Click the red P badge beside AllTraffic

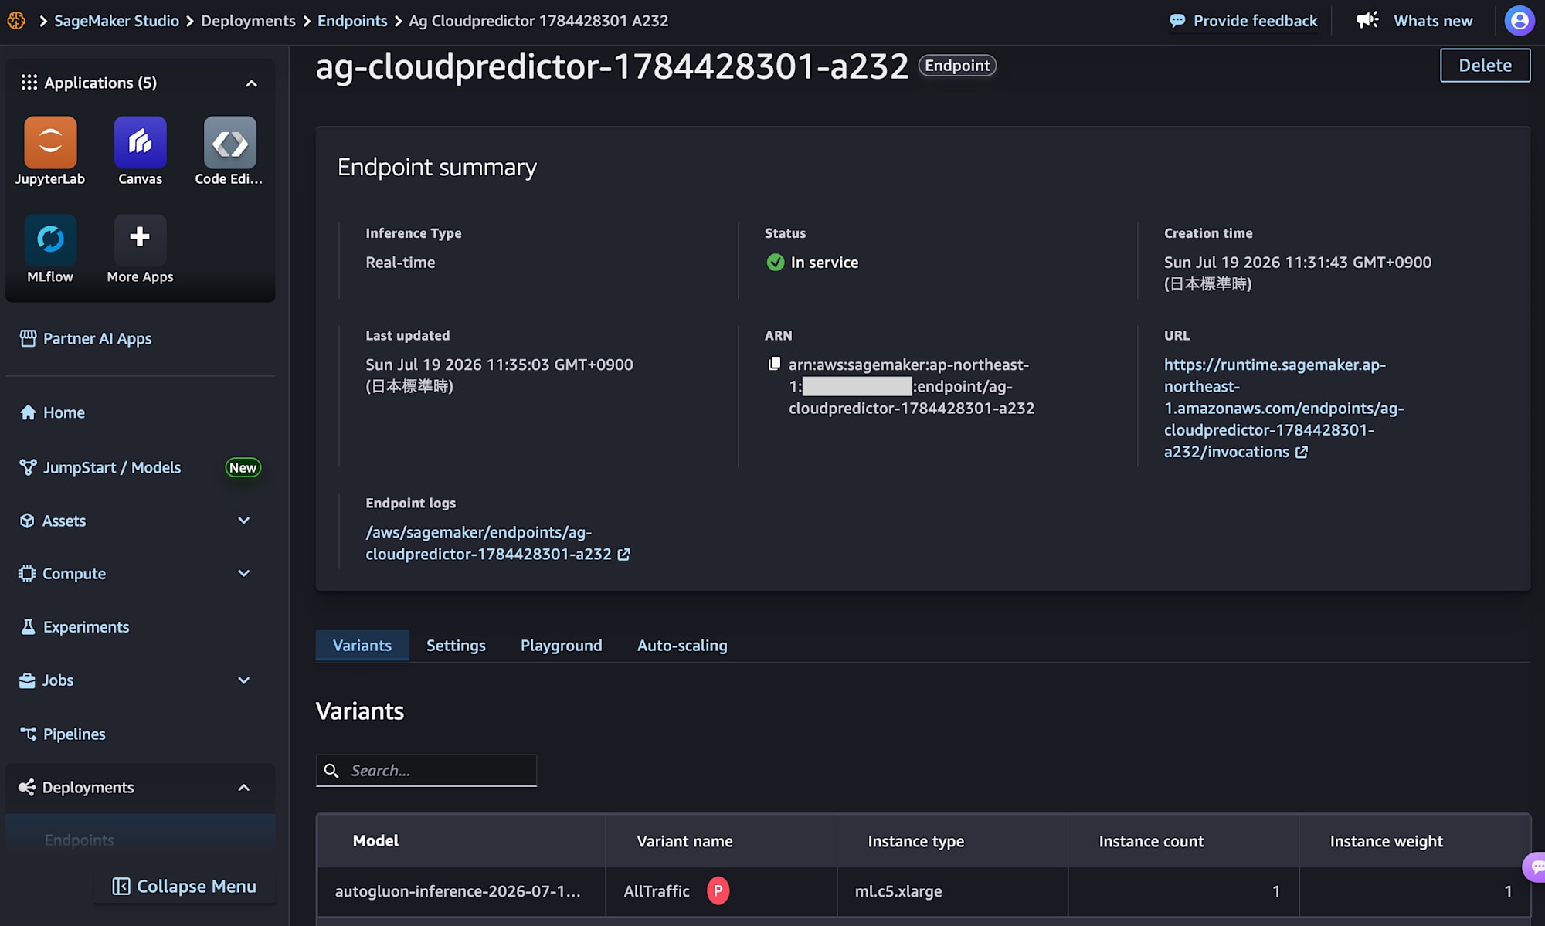pos(718,890)
